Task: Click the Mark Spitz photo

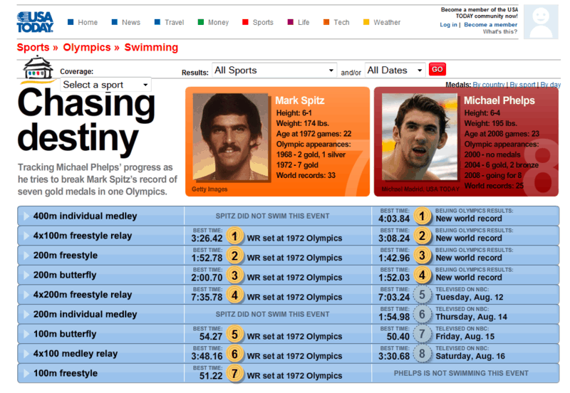Action: click(229, 140)
